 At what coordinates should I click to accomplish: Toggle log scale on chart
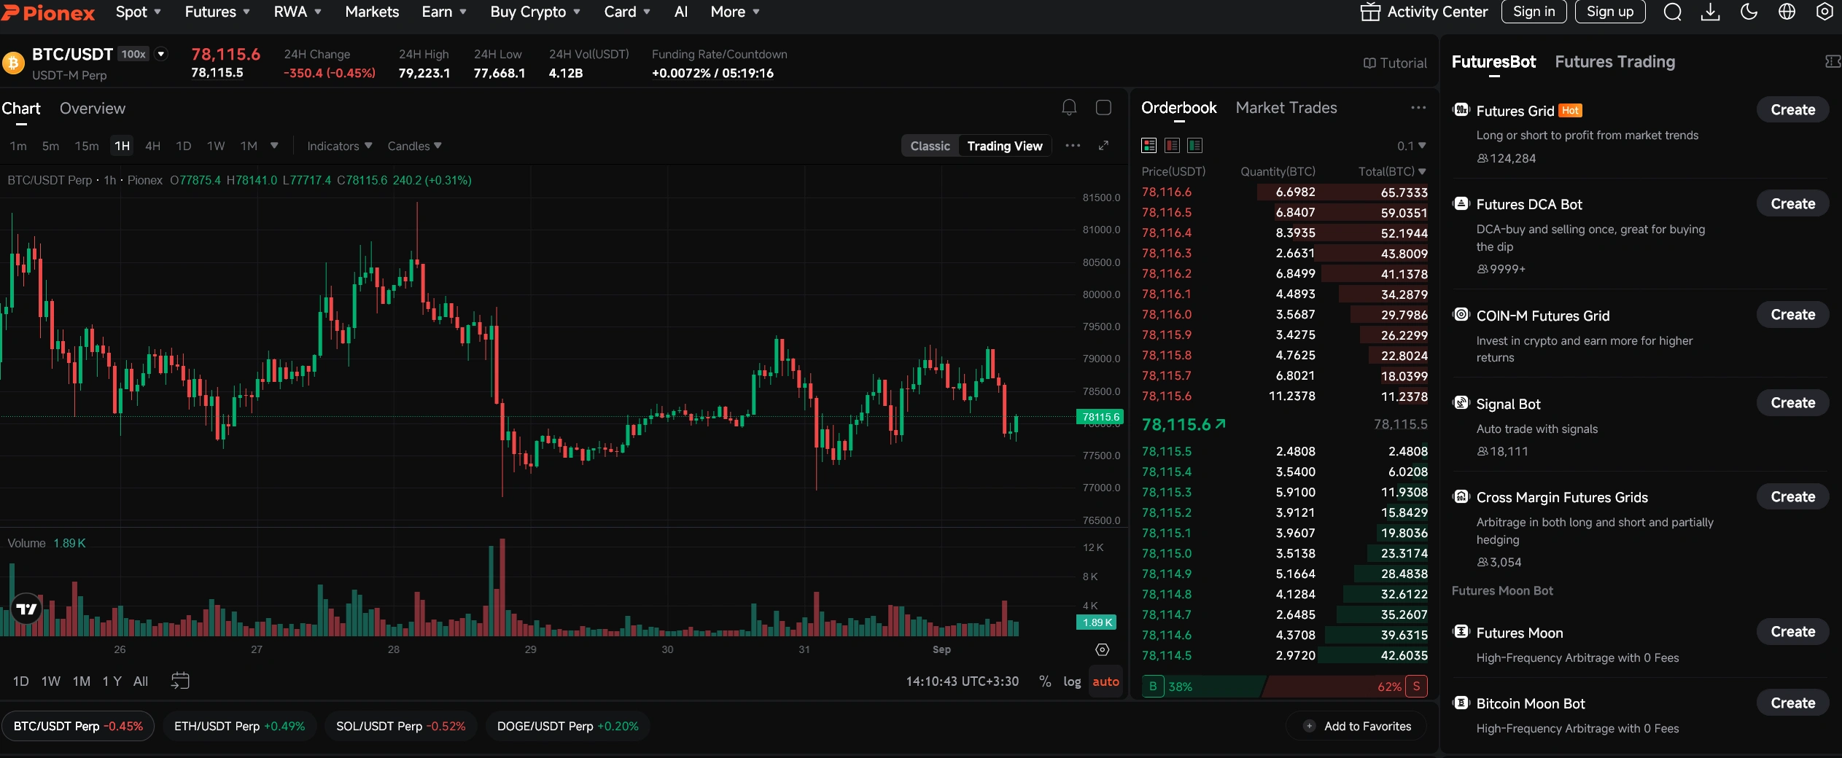(x=1072, y=681)
